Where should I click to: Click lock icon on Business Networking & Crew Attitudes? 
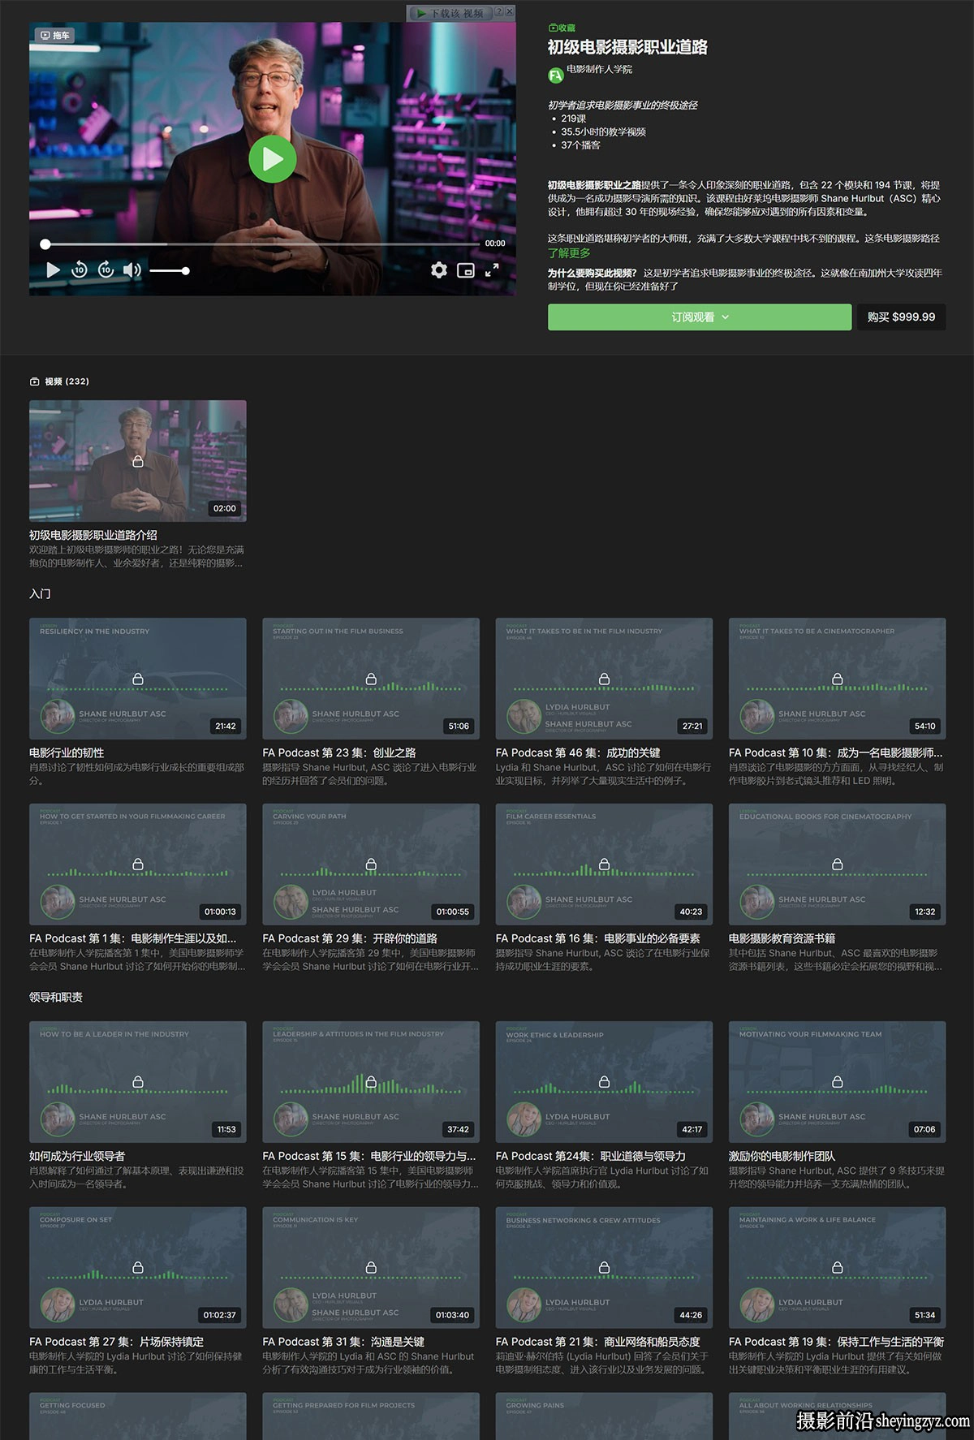click(604, 1267)
